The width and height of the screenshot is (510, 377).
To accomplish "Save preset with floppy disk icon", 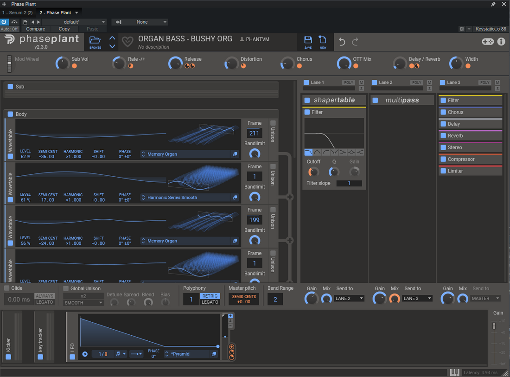I will point(308,40).
